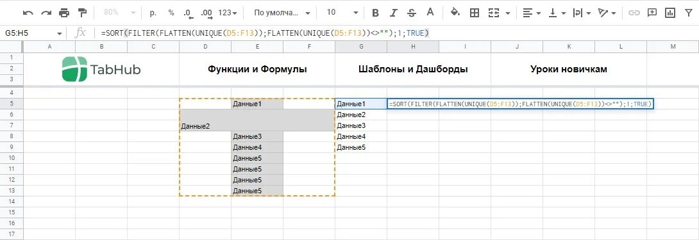
Task: Select row 13 header
Action: pyautogui.click(x=12, y=191)
